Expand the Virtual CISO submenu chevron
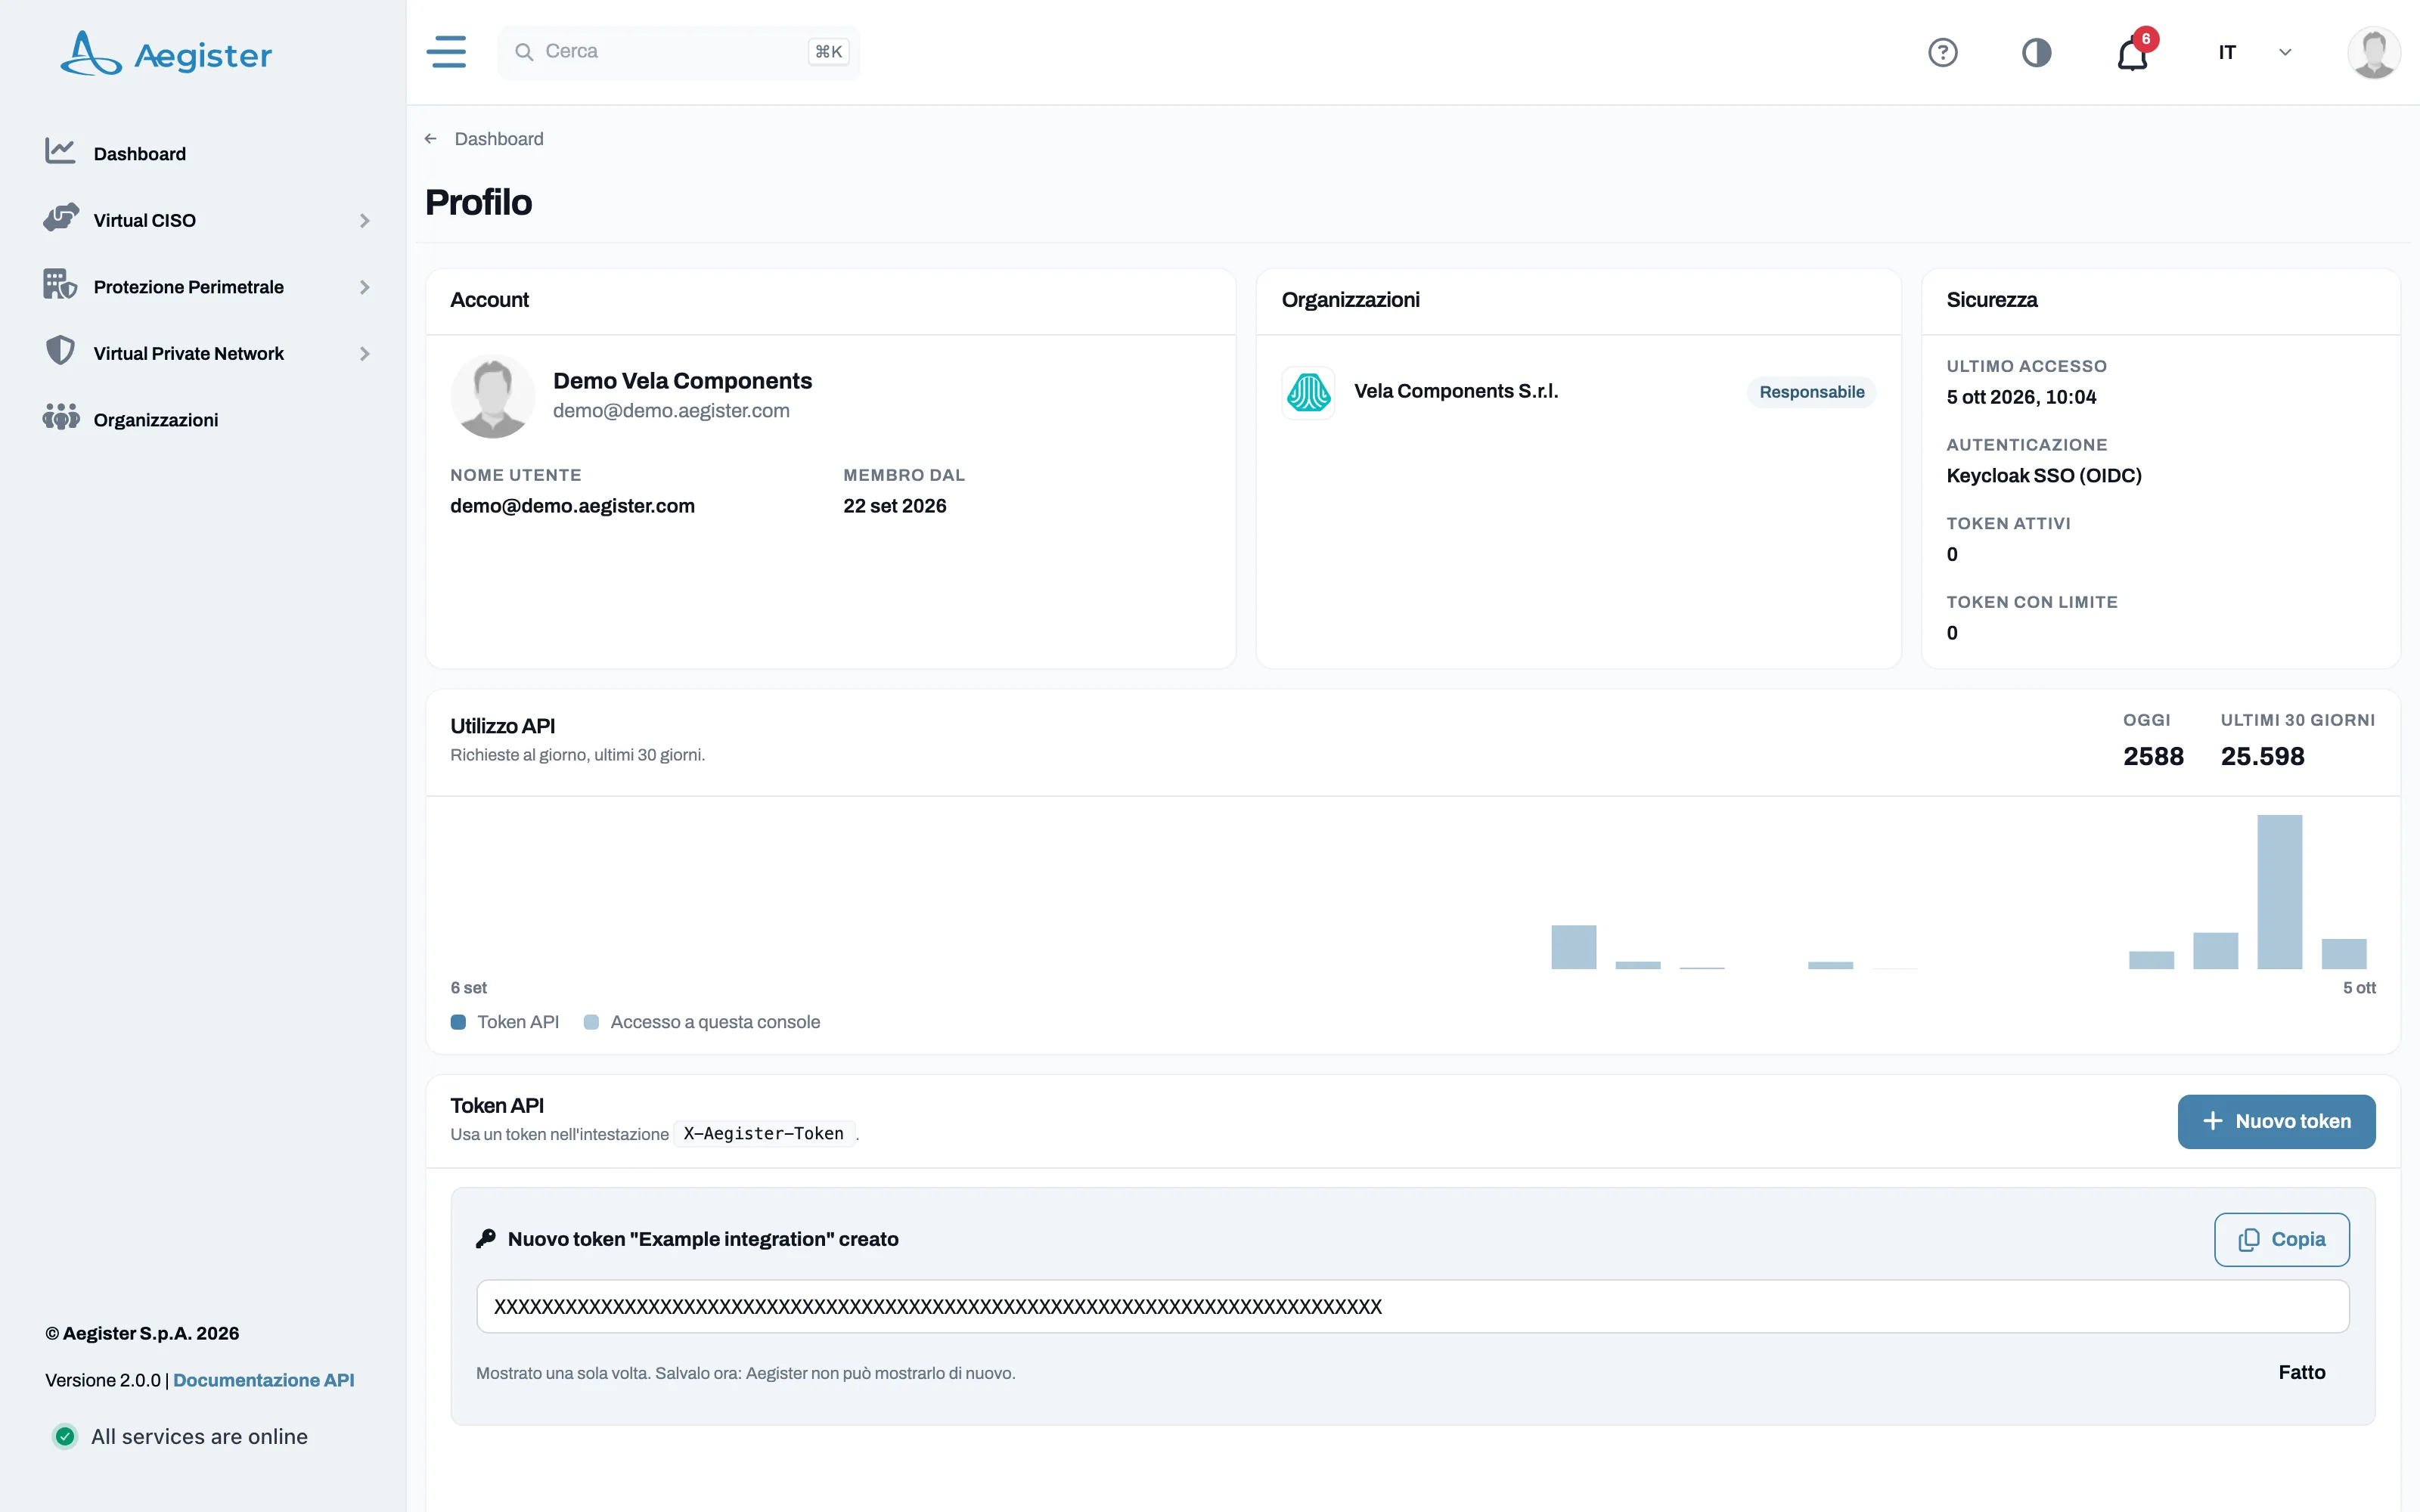Screen dimensions: 2420x1512 coord(365,220)
